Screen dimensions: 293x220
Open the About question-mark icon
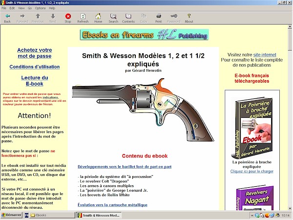pos(189,16)
